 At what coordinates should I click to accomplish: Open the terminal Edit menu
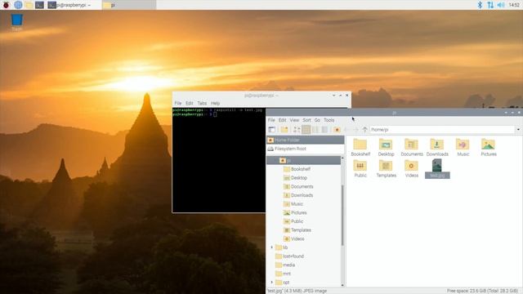tap(190, 104)
